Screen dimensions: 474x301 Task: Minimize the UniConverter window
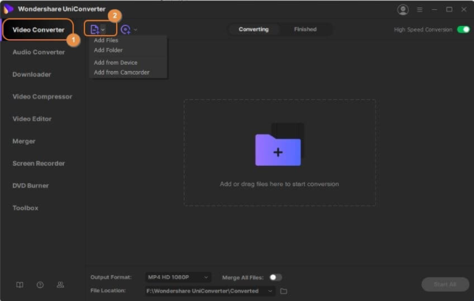(x=434, y=10)
